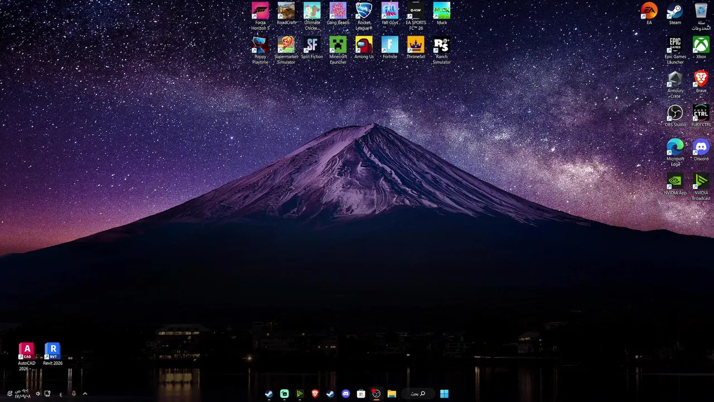Select the EA app desktop icon

pyautogui.click(x=649, y=14)
